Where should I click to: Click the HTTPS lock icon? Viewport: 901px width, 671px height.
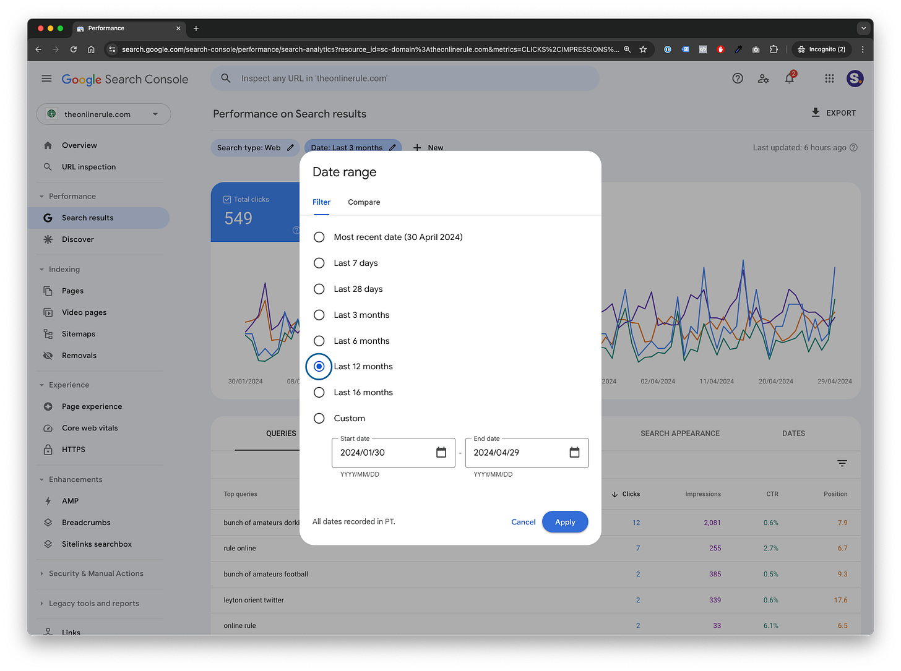point(48,450)
